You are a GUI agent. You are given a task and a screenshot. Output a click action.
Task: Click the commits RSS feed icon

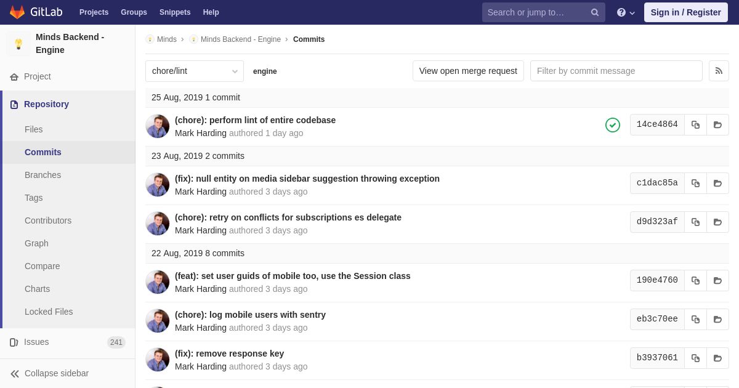719,71
